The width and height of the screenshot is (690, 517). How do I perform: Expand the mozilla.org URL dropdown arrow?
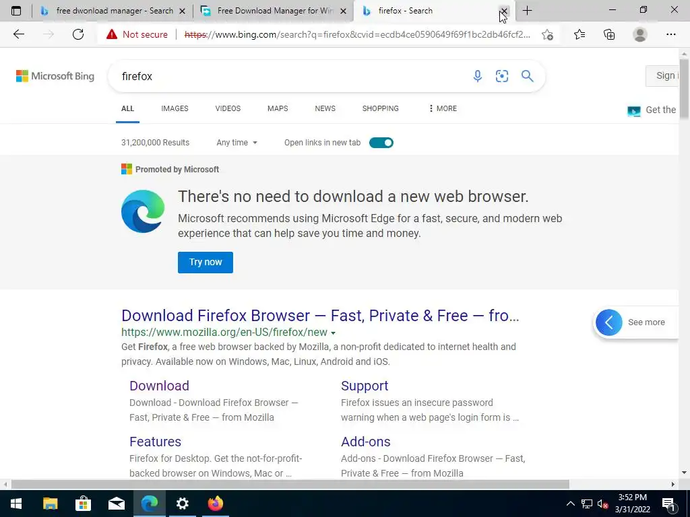click(x=333, y=333)
